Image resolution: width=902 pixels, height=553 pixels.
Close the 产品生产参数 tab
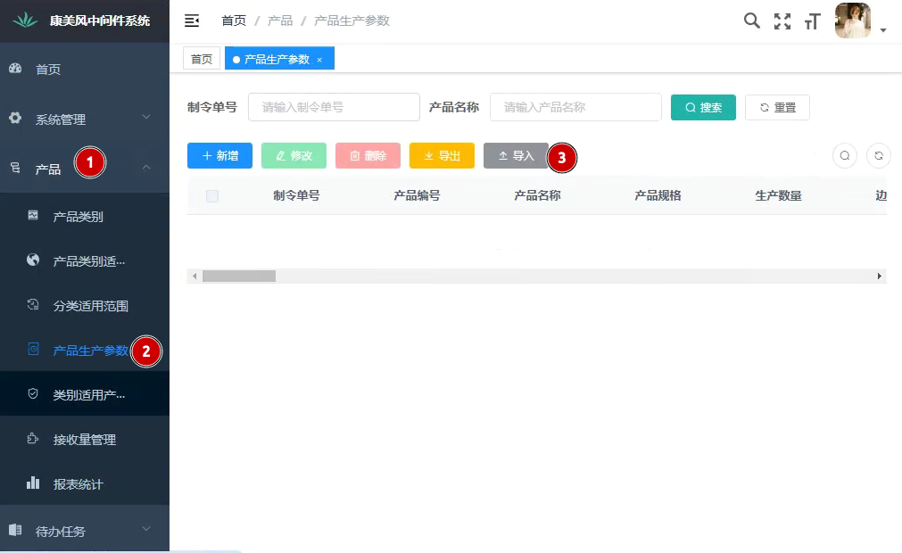pyautogui.click(x=319, y=60)
